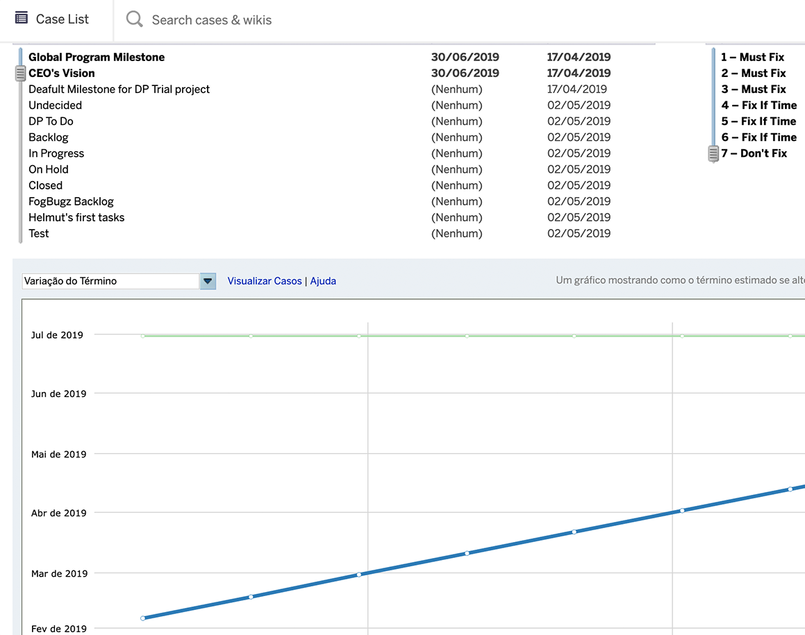The image size is (805, 635).
Task: Click the search magnifier icon
Action: click(x=134, y=19)
